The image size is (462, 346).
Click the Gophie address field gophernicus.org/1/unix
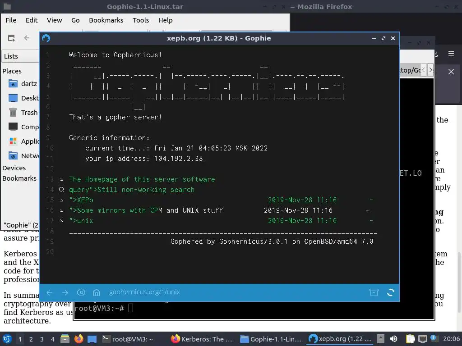click(x=144, y=292)
